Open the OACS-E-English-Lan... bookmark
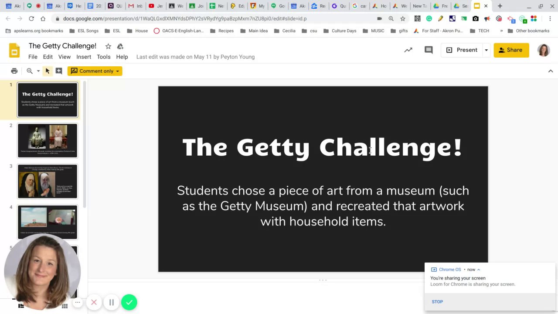 tap(179, 31)
